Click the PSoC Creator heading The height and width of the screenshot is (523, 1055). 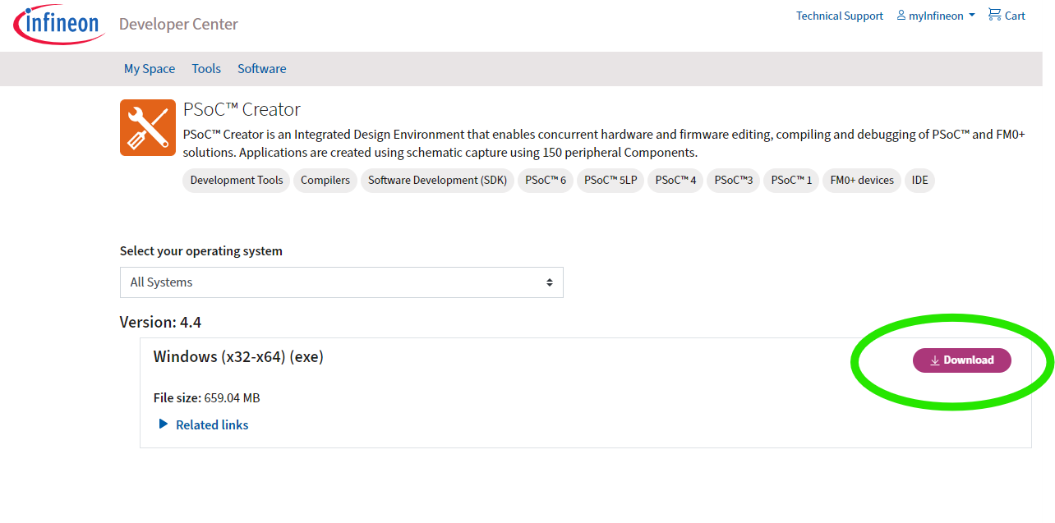coord(242,110)
